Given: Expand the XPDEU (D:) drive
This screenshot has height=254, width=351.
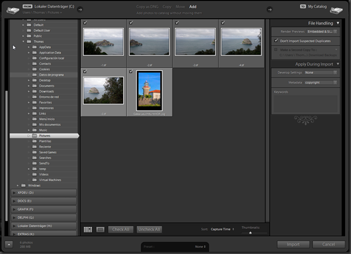Looking at the screenshot, I should pos(14,193).
